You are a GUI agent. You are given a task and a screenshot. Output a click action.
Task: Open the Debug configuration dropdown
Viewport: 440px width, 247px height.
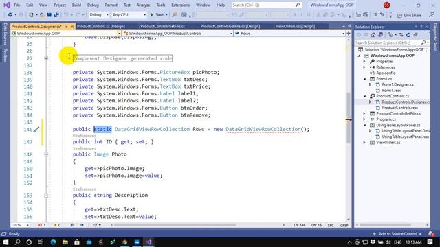[x=99, y=15]
